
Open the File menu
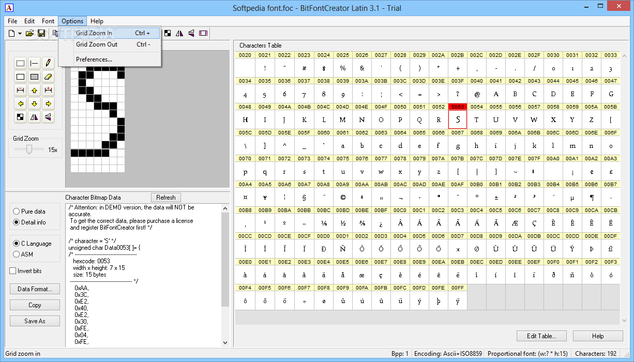pos(12,21)
